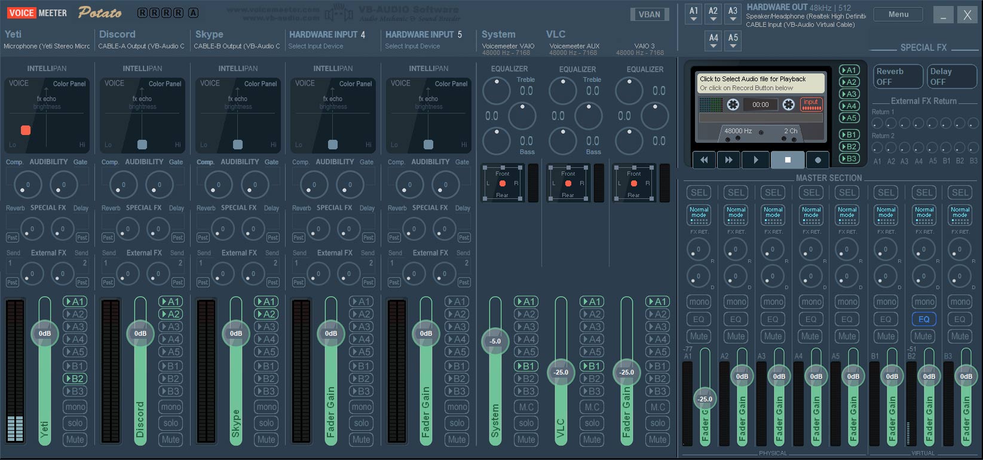Open the A5 hardware output device selector
The image size is (983, 460).
pyautogui.click(x=733, y=41)
